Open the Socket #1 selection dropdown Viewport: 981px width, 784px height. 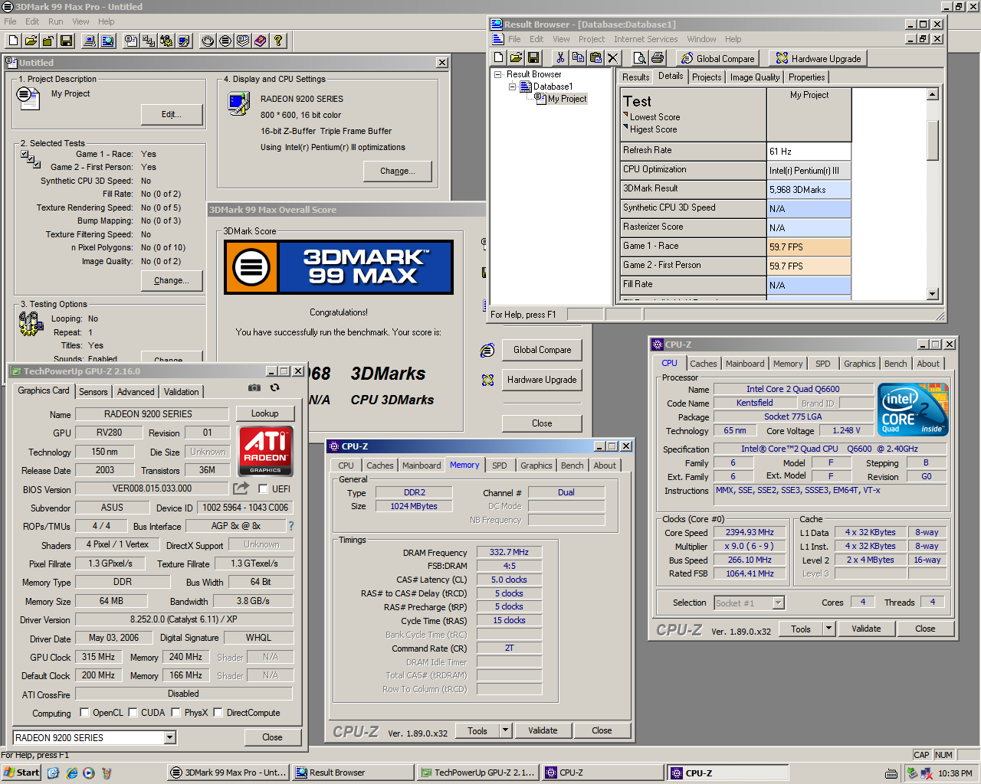pyautogui.click(x=779, y=603)
